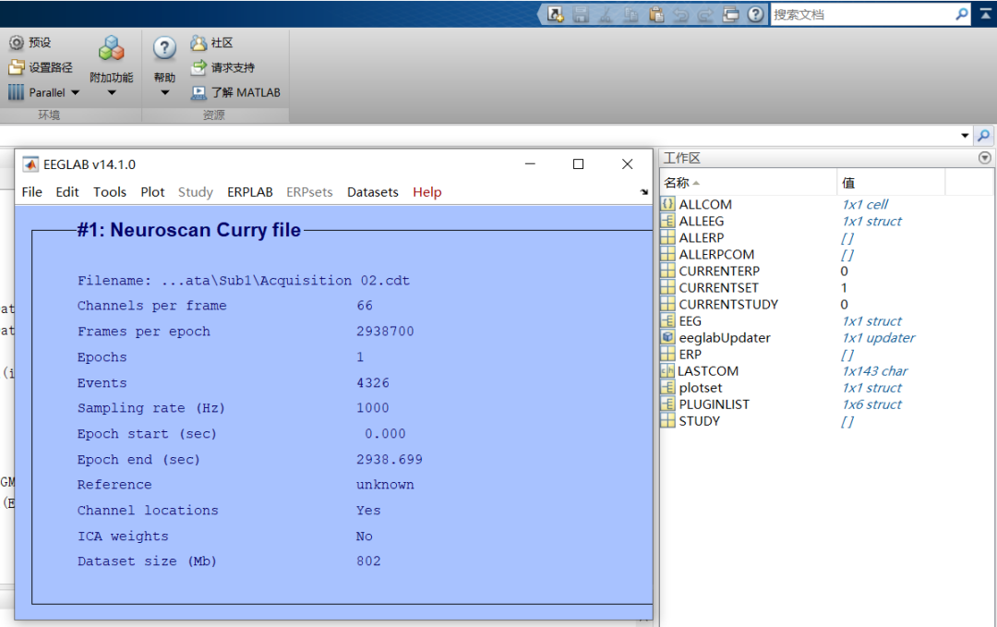Click the 帮助 help question mark button

pyautogui.click(x=164, y=48)
